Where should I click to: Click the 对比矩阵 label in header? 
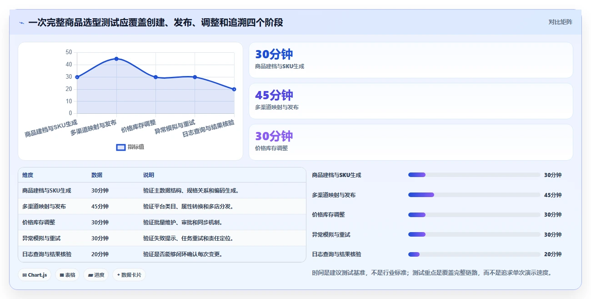pos(560,22)
